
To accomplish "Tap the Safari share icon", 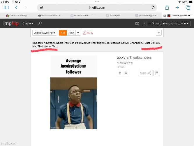I will pyautogui.click(x=167, y=8).
